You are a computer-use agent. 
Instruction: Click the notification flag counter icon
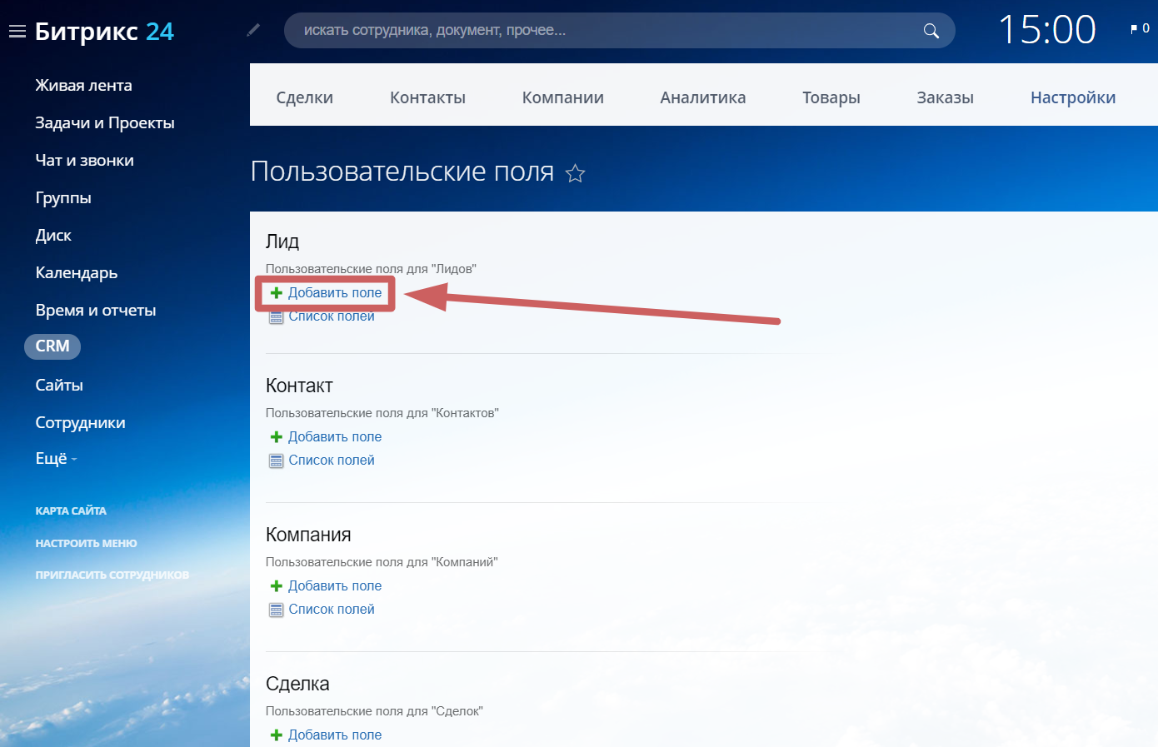(1139, 29)
